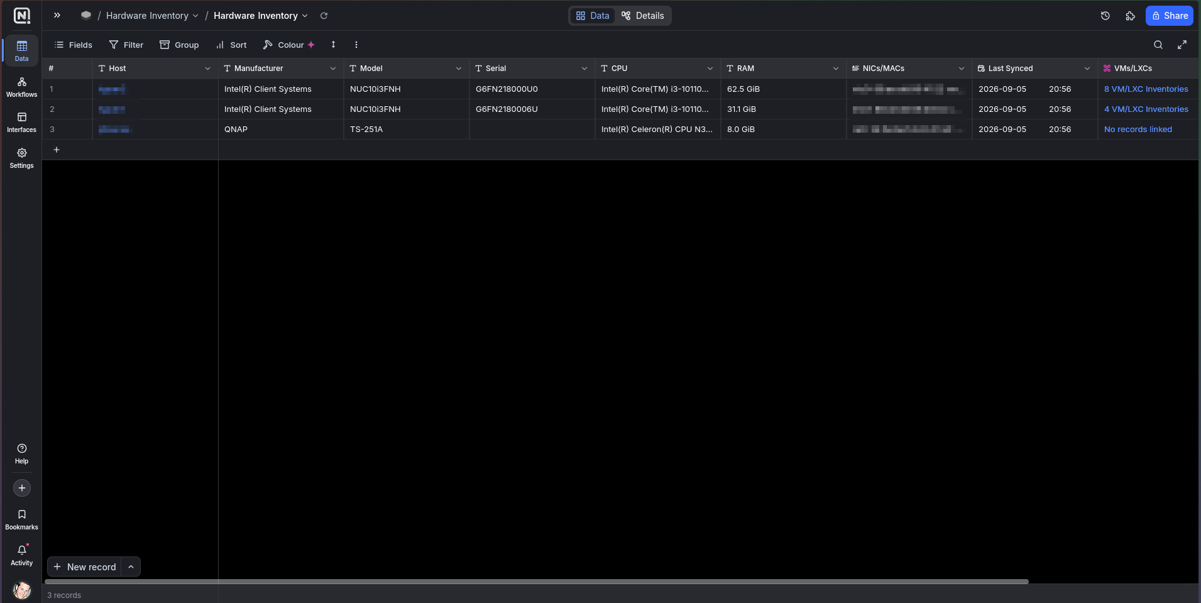Open the Data section in sidebar
The width and height of the screenshot is (1201, 603).
tap(22, 51)
